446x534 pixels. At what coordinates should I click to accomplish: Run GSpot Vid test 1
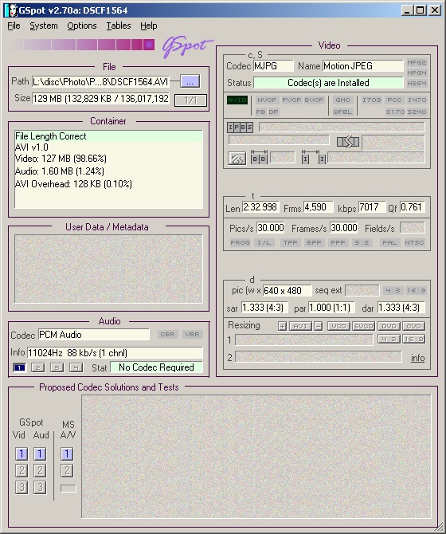(x=22, y=454)
